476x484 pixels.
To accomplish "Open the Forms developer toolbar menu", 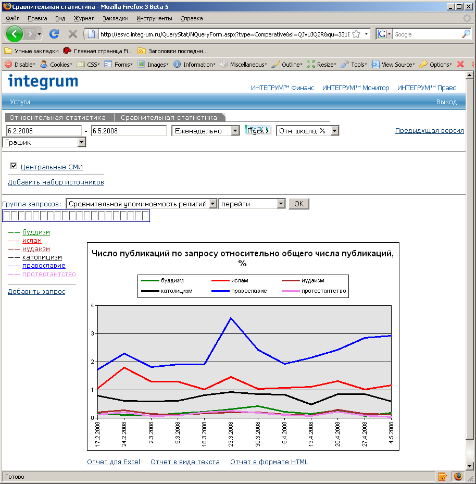I will 118,64.
